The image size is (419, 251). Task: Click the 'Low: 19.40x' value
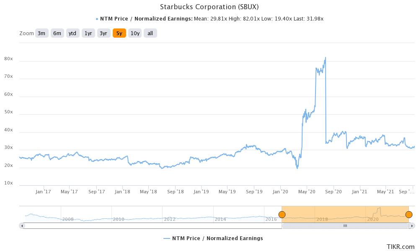pyautogui.click(x=277, y=19)
